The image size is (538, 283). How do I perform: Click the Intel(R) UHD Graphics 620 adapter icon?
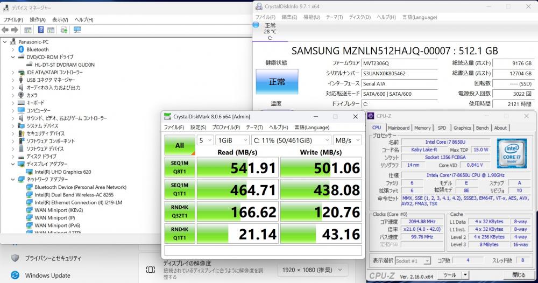[30, 172]
